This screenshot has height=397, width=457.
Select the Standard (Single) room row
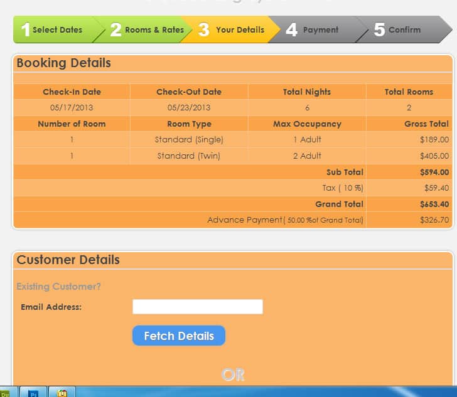click(232, 139)
